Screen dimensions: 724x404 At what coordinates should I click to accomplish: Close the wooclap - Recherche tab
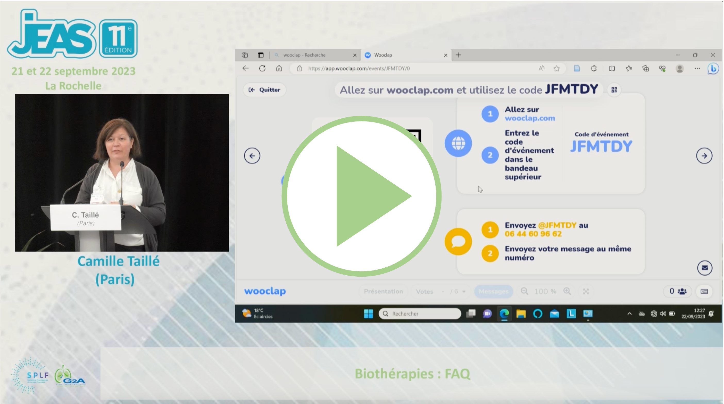coord(355,55)
